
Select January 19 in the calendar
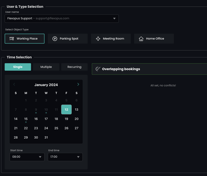point(66,119)
